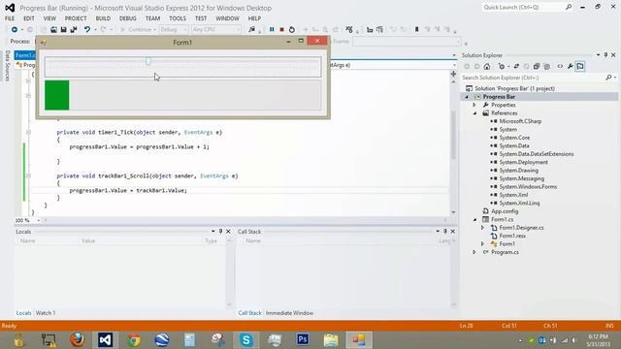Click the green progress bar in Form1

[x=57, y=95]
